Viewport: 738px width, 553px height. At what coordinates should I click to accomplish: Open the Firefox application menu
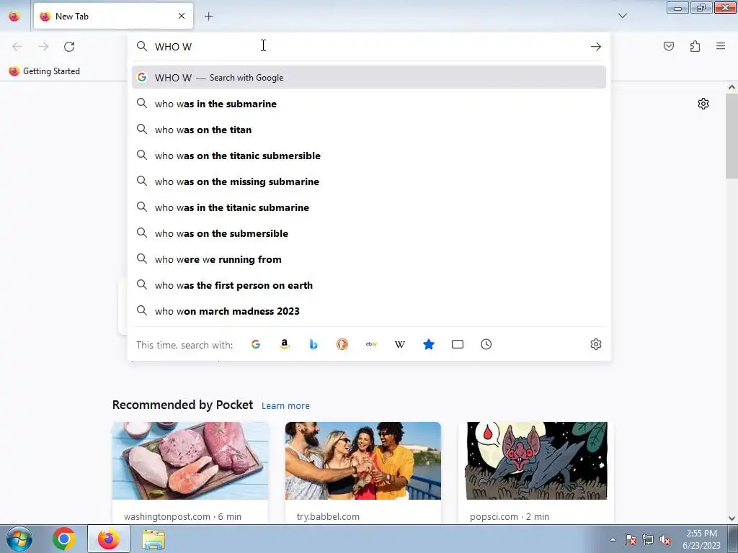(x=721, y=46)
